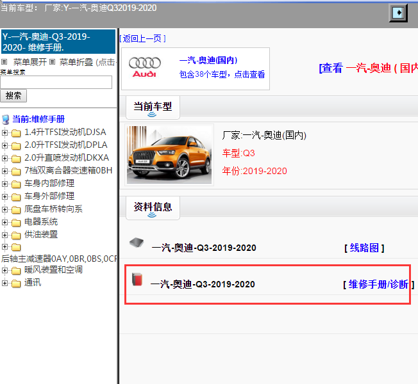This screenshot has height=384, width=418.
Task: Expand the 通讯 node
Action: click(x=4, y=283)
